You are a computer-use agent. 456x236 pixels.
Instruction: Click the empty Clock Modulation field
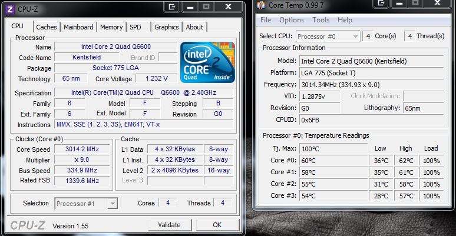point(424,97)
